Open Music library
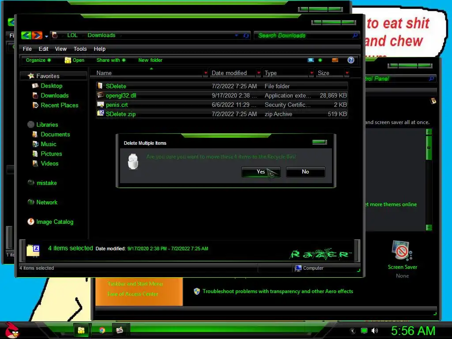 49,144
